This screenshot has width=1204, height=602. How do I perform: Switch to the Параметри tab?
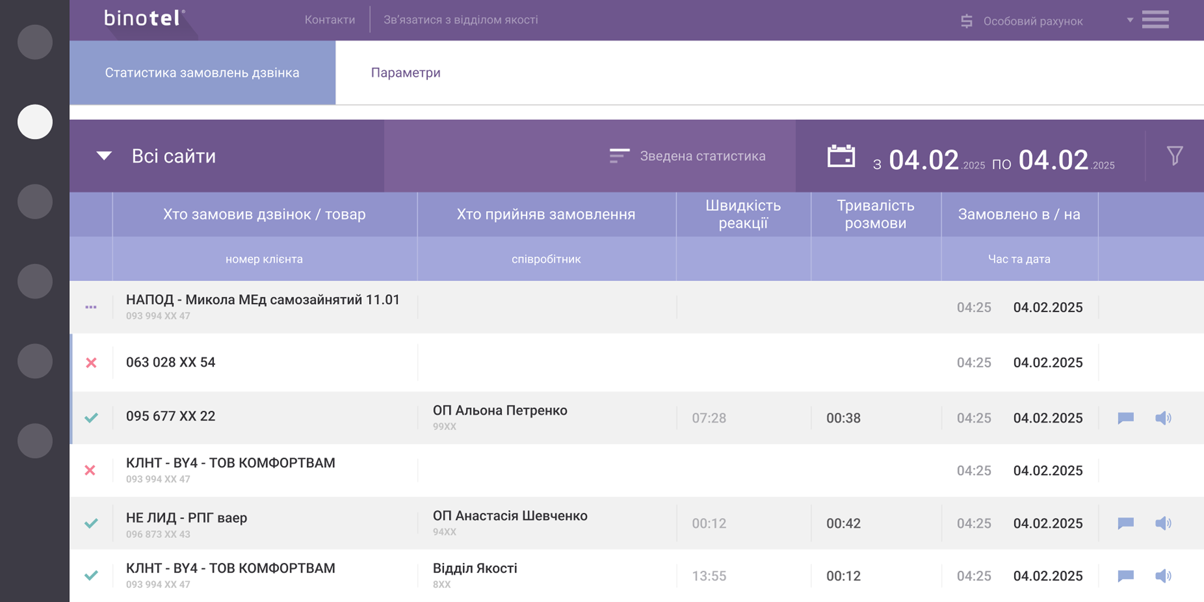click(405, 73)
